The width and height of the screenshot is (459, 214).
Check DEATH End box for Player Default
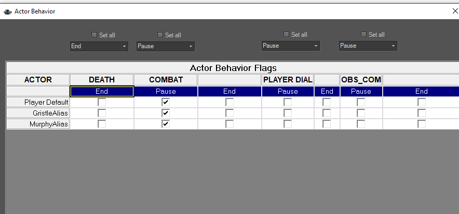click(102, 102)
